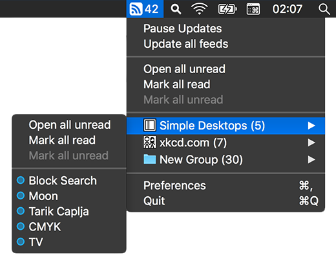Click the New Group folder icon
The height and width of the screenshot is (259, 336).
pos(150,159)
